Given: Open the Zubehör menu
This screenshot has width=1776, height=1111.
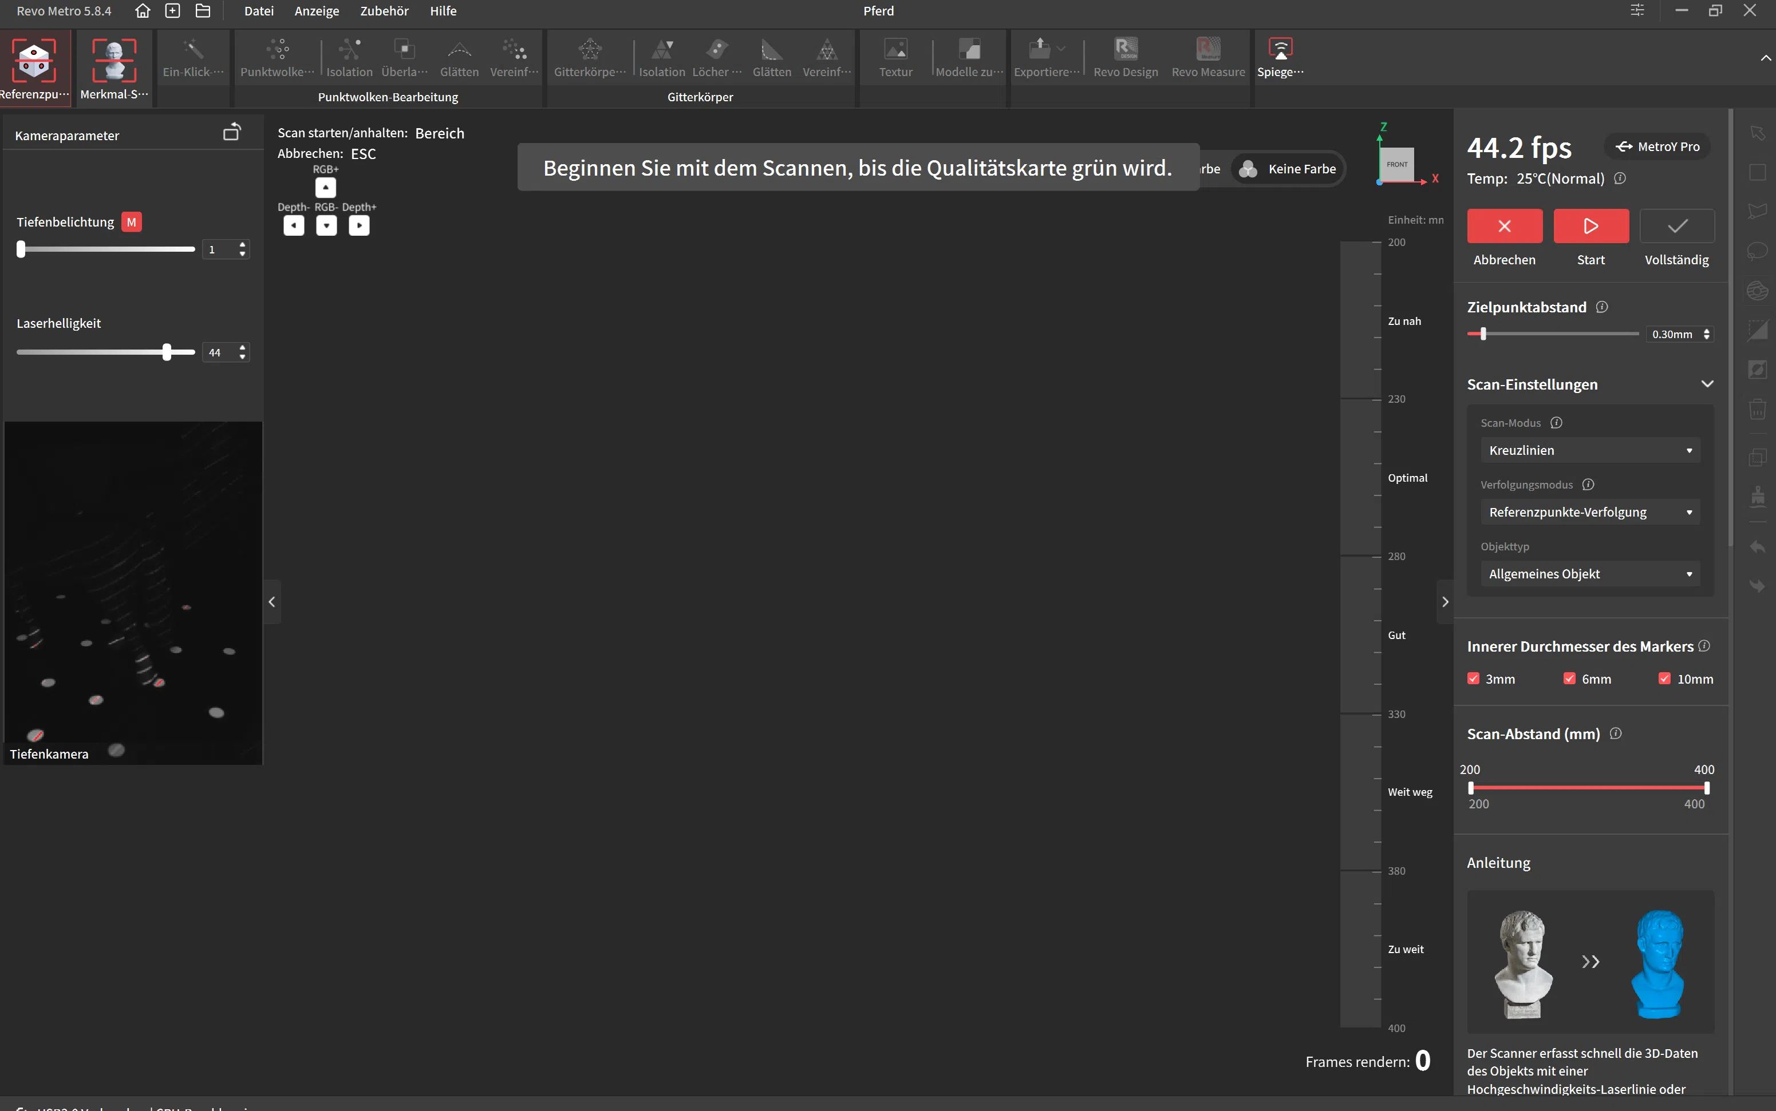Looking at the screenshot, I should (384, 11).
